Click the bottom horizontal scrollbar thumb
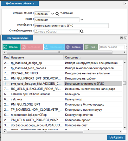The image size is (128, 141). point(45,132)
